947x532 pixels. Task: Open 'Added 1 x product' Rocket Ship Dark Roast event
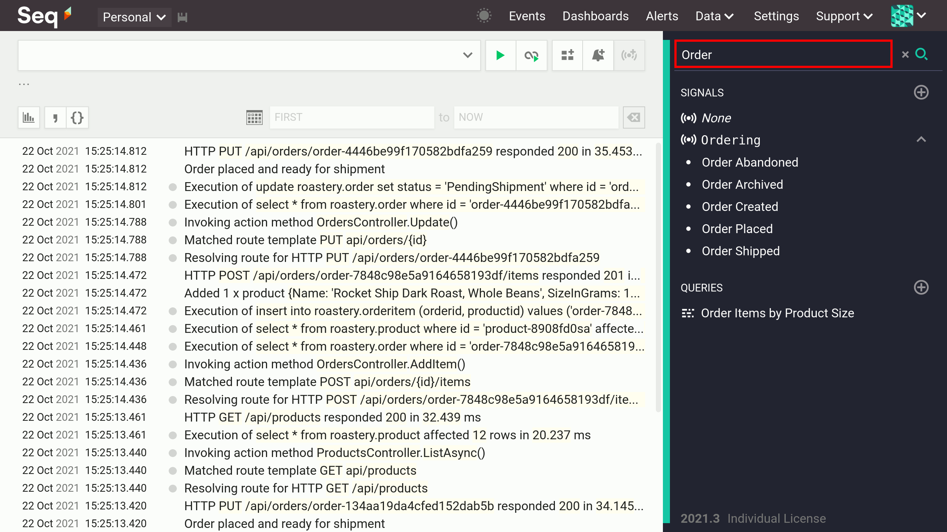pyautogui.click(x=412, y=293)
